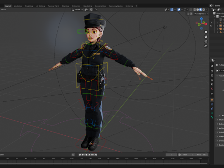
Task: Click the current frame number field
Action: click(x=171, y=155)
